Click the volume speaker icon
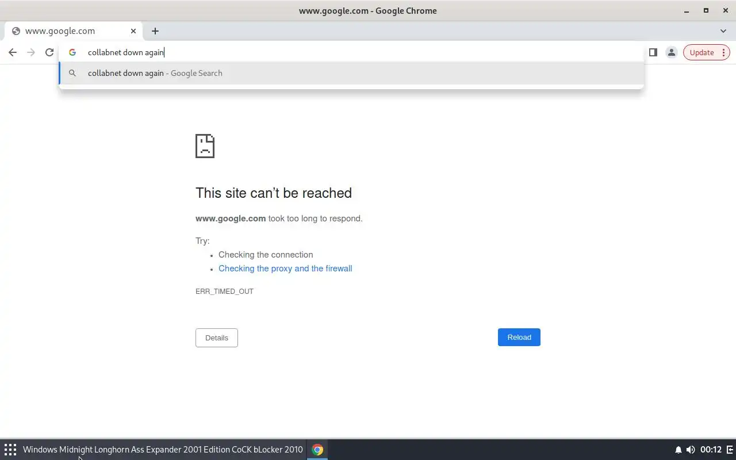 coord(691,450)
